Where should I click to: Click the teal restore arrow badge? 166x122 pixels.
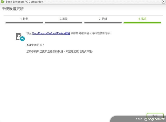22,39
